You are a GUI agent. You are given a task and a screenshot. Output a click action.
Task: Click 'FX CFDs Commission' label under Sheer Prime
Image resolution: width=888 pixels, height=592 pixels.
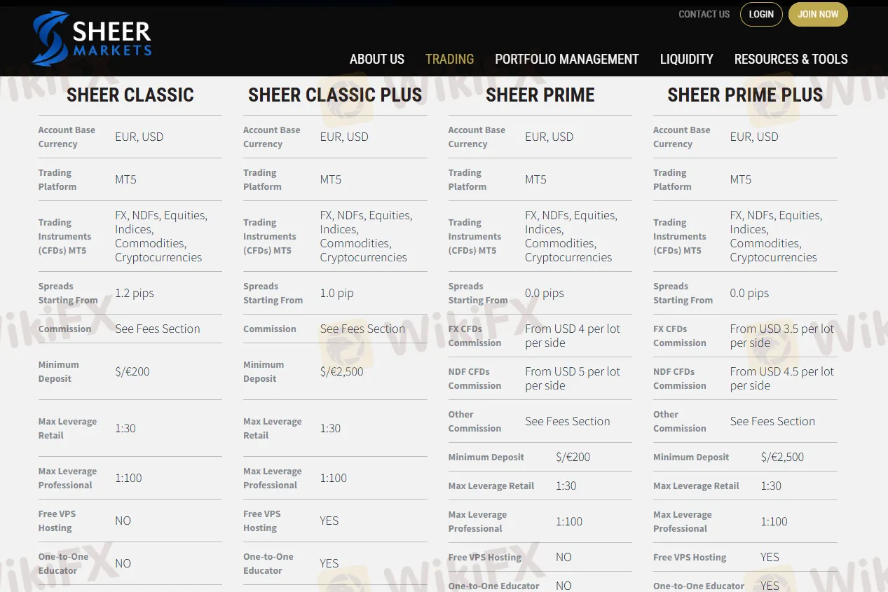coord(474,336)
